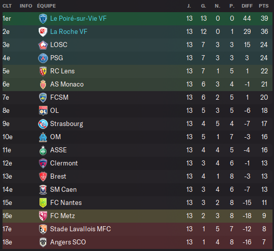The height and width of the screenshot is (251, 274).
Task: Click the RC Lens shield logo
Action: click(x=43, y=71)
